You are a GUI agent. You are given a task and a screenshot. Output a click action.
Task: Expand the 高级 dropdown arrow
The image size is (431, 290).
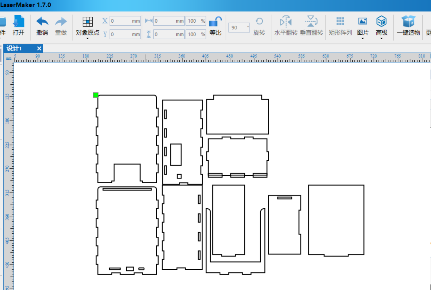pyautogui.click(x=381, y=38)
